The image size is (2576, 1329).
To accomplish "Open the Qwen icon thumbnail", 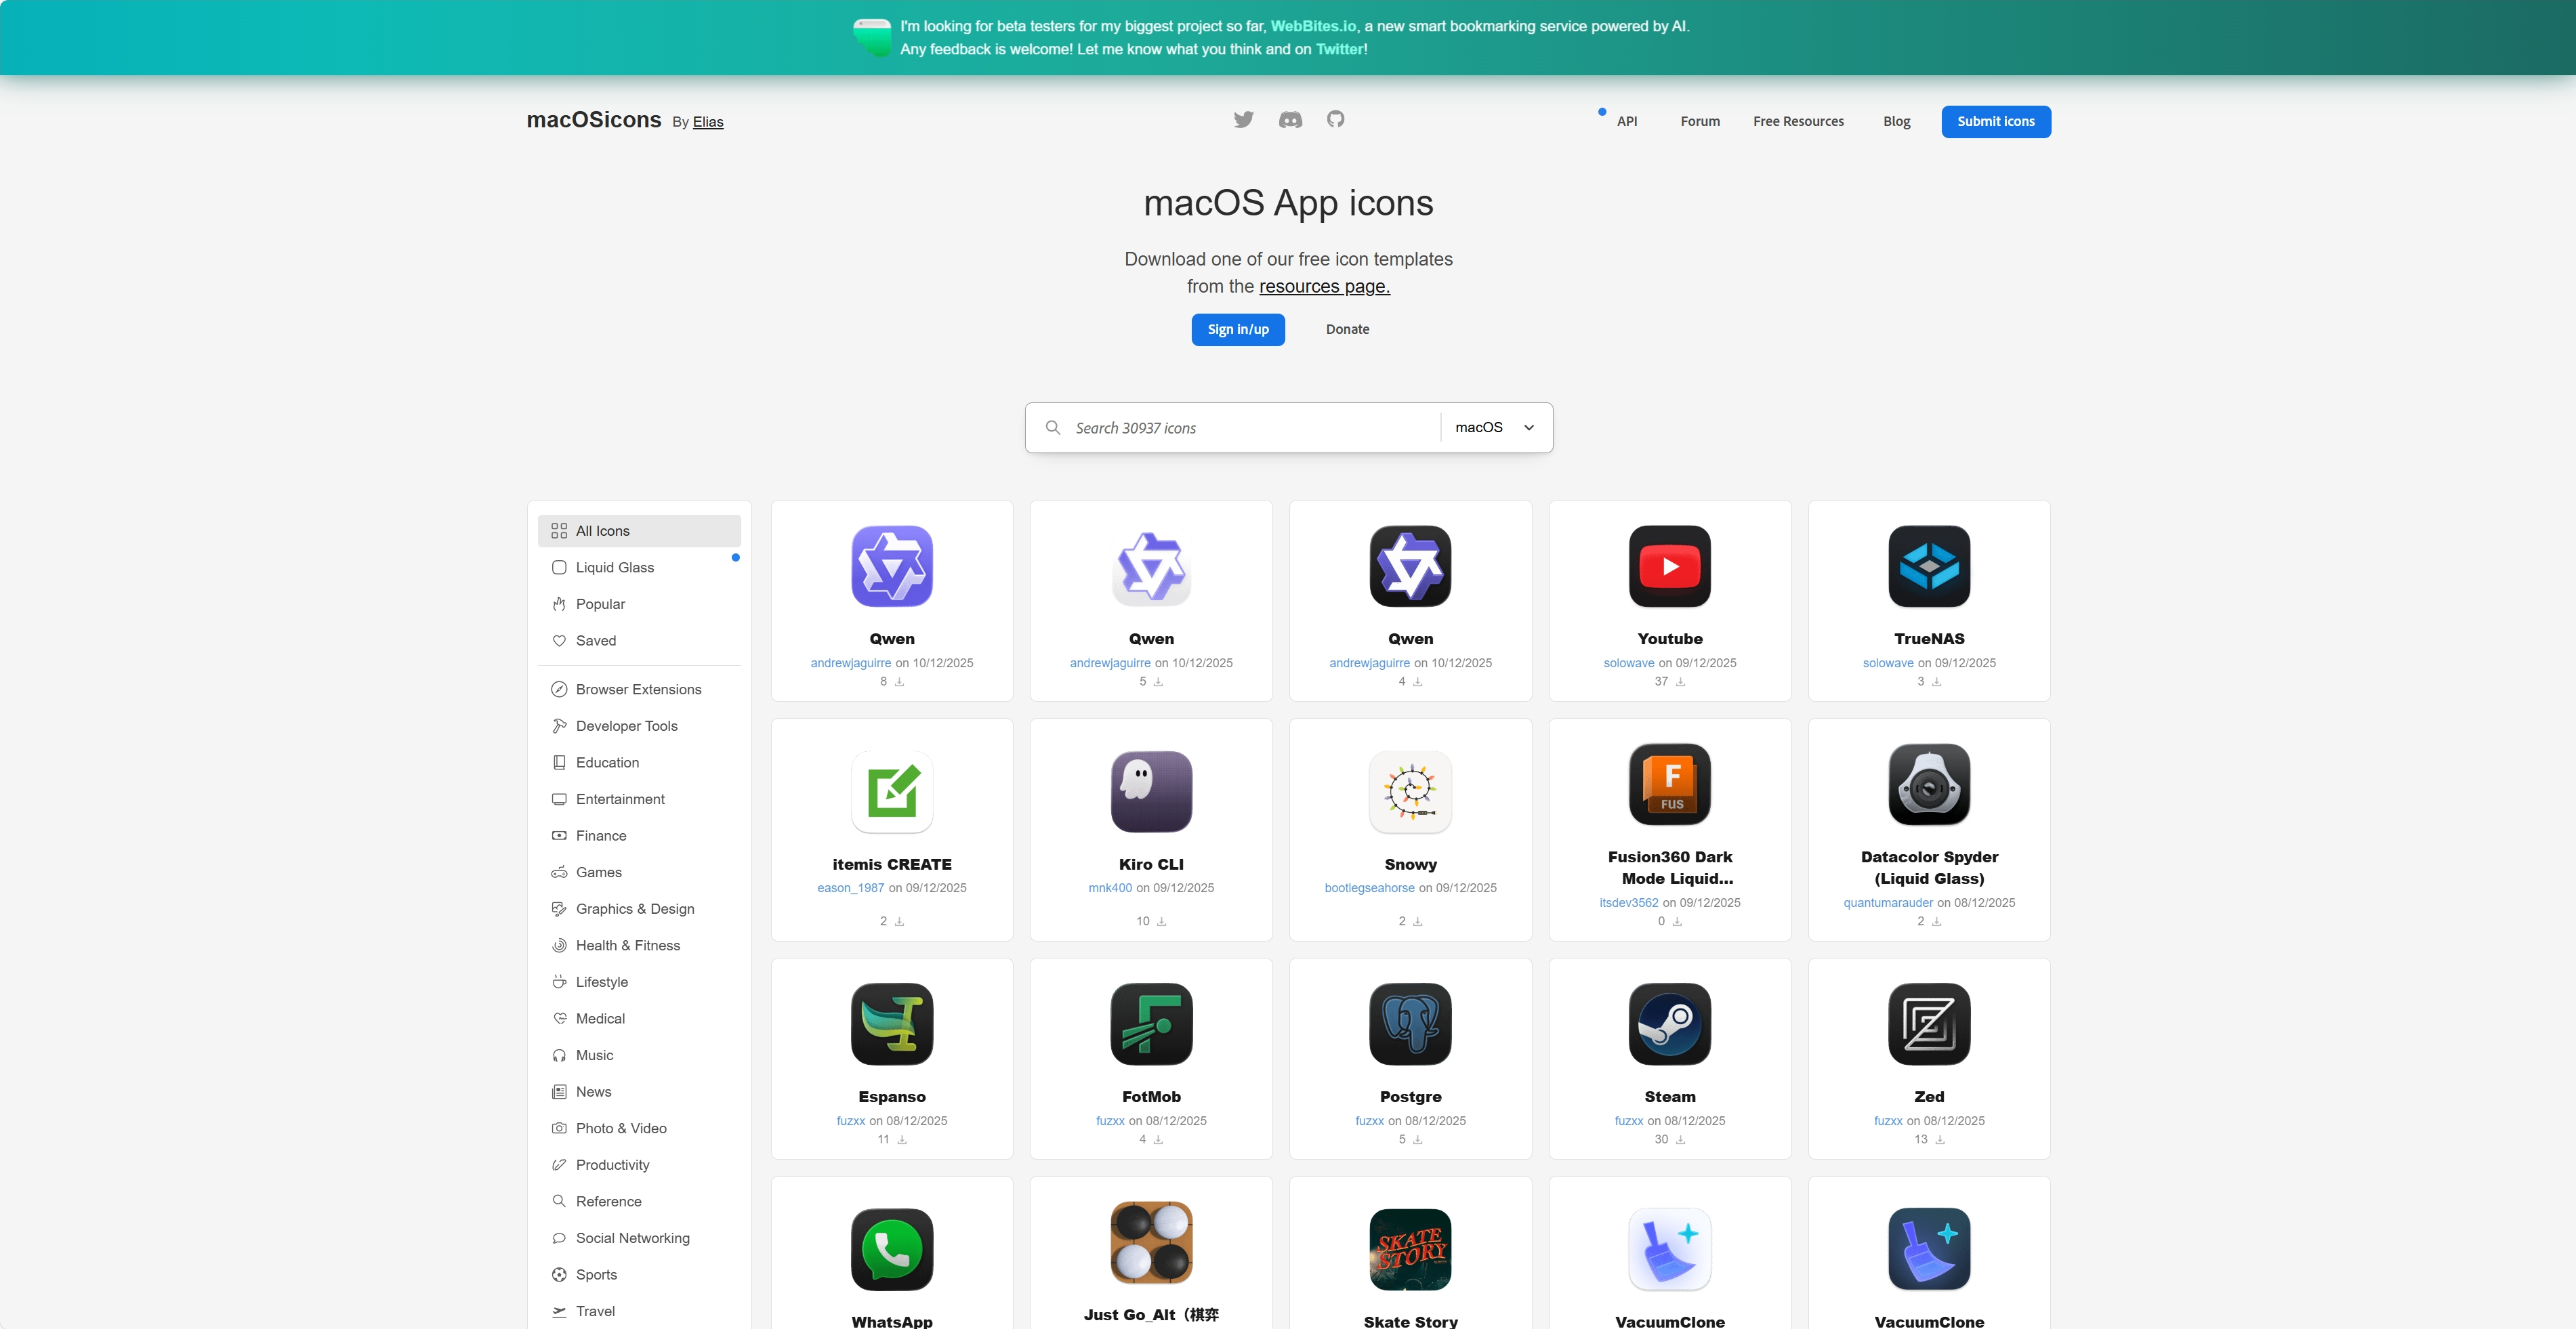I will [891, 567].
